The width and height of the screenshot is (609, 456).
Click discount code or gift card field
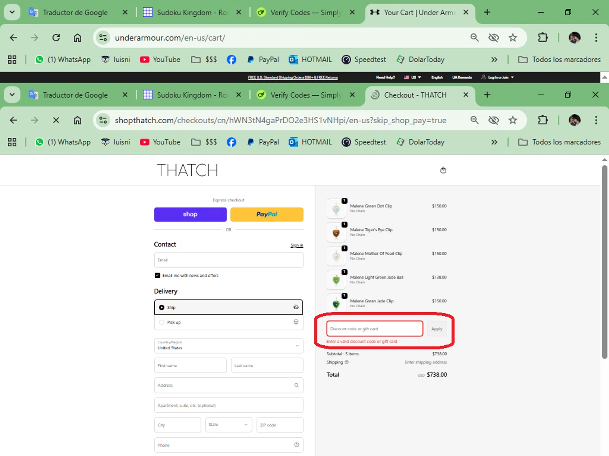[x=375, y=329]
